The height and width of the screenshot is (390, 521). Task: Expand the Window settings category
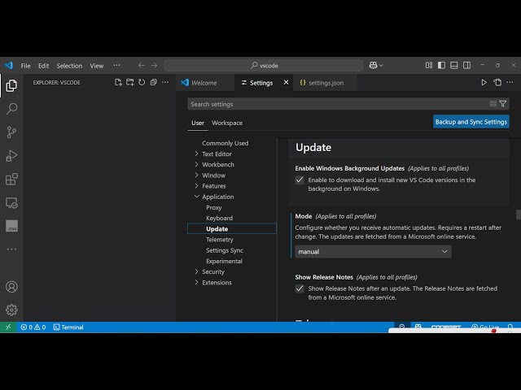point(196,175)
